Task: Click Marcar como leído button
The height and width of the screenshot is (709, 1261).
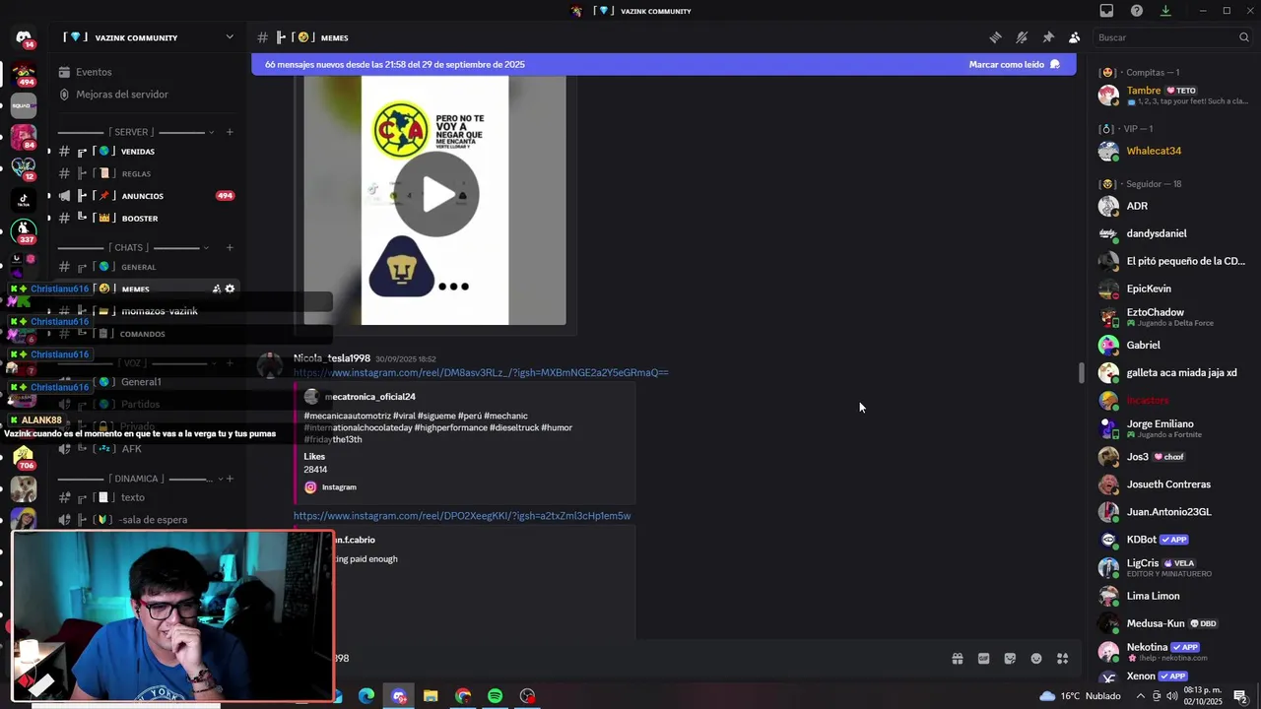Action: tap(1014, 64)
